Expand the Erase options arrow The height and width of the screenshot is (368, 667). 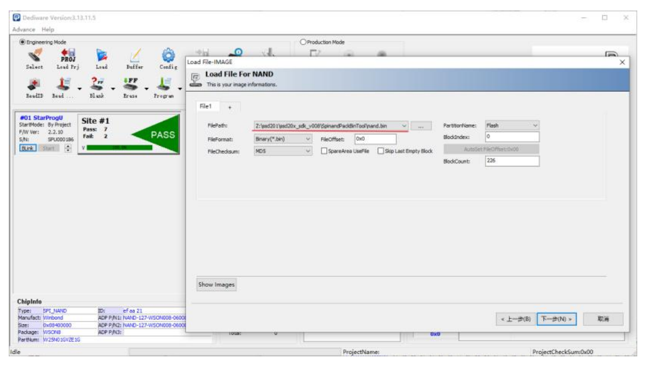click(x=146, y=89)
